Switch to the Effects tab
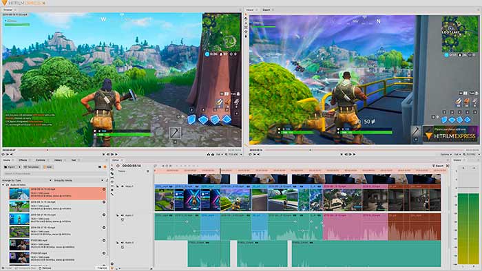The image size is (482, 271). click(x=23, y=160)
